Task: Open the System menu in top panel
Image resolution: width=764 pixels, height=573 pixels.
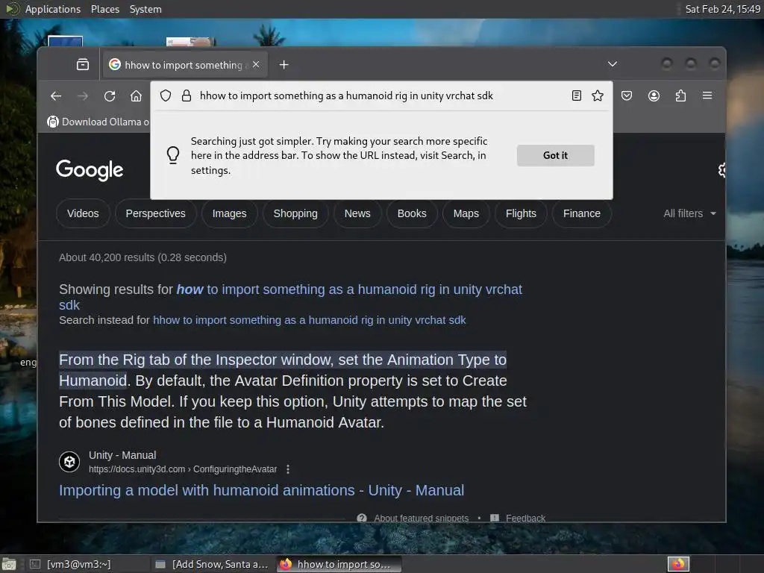Action: [x=145, y=9]
